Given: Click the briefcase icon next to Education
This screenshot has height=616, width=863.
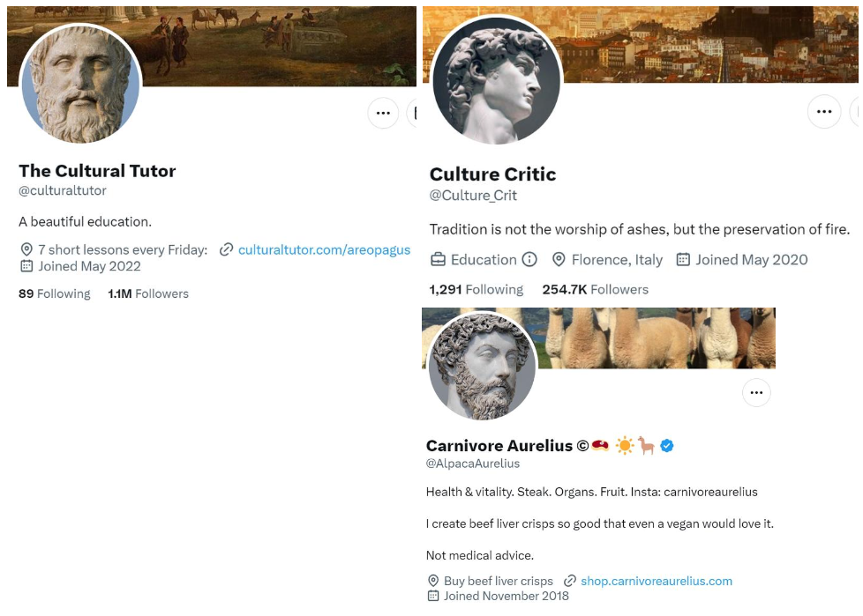Looking at the screenshot, I should [x=438, y=260].
